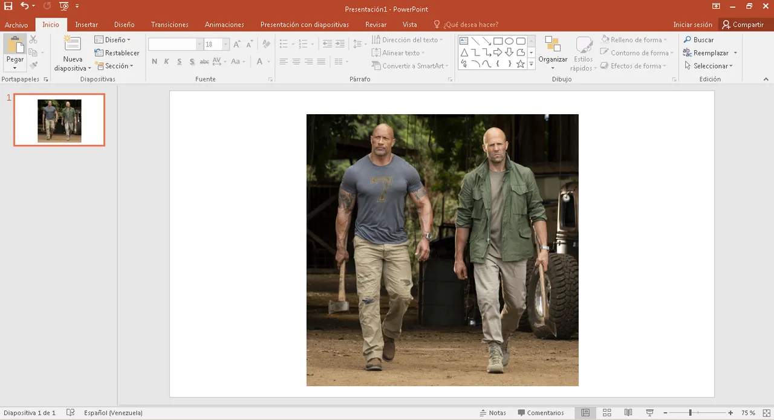Toggle italic with the K button
This screenshot has width=774, height=420.
(x=167, y=62)
